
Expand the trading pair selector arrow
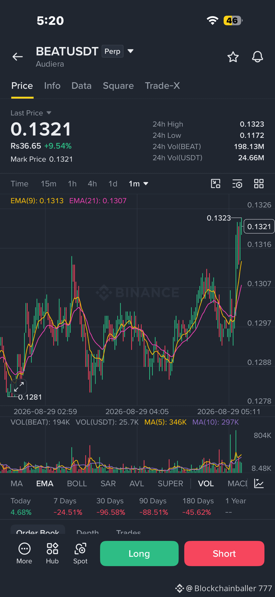point(131,51)
